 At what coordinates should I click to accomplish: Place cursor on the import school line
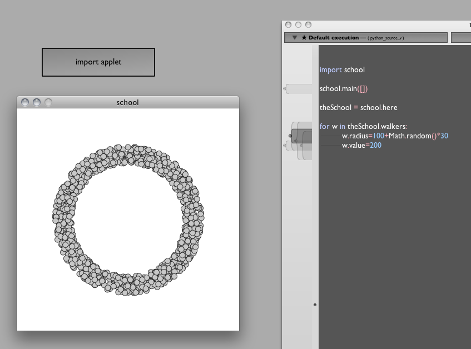[x=342, y=70]
